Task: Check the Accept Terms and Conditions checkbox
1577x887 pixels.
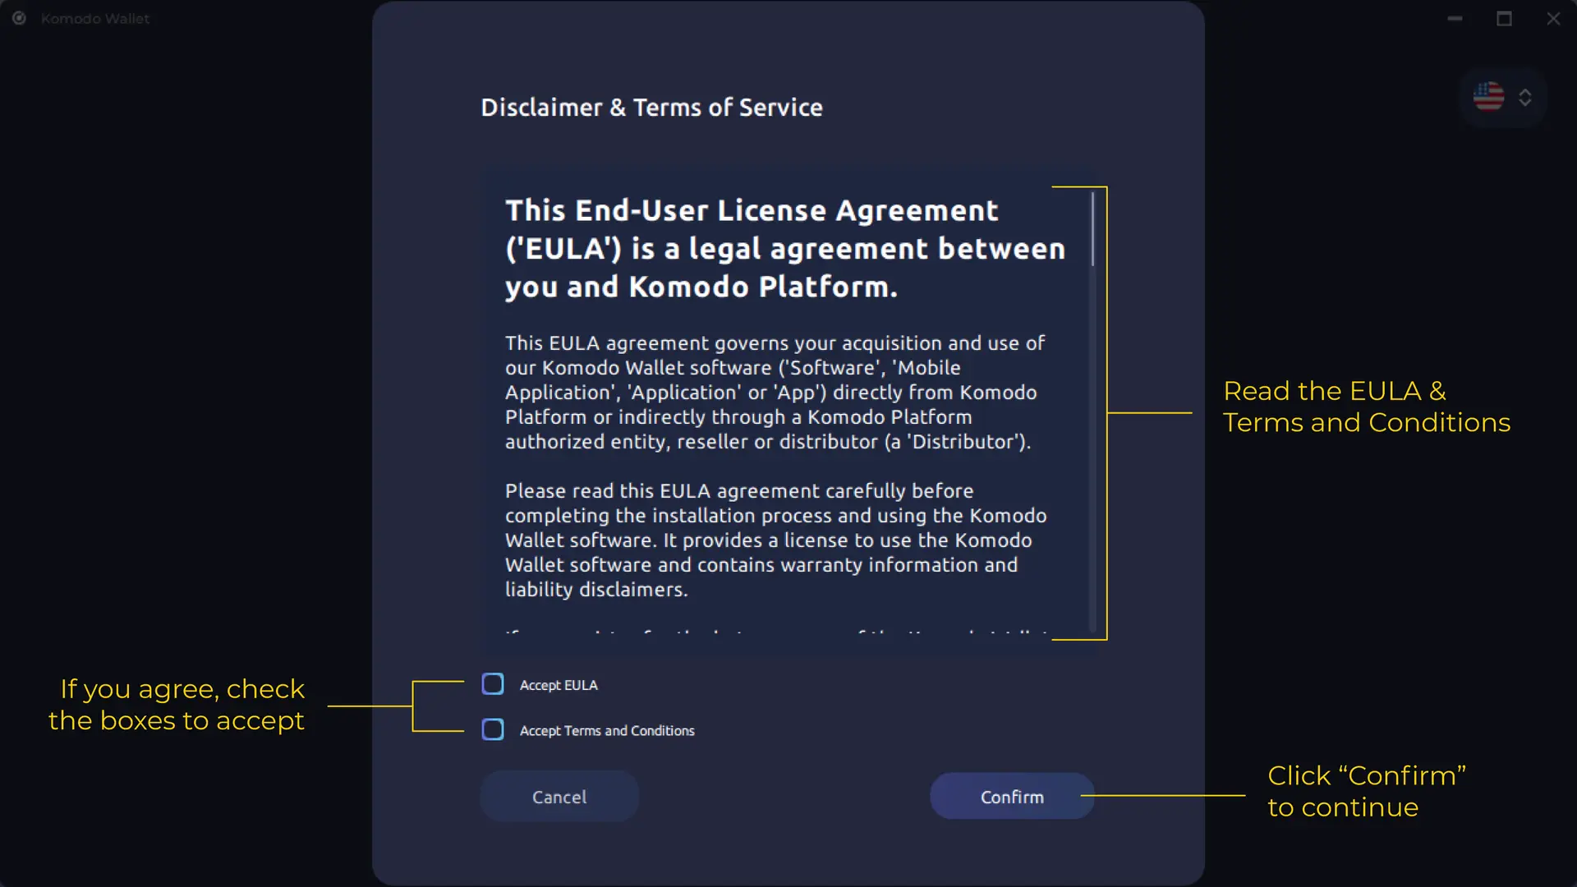Action: pyautogui.click(x=492, y=728)
